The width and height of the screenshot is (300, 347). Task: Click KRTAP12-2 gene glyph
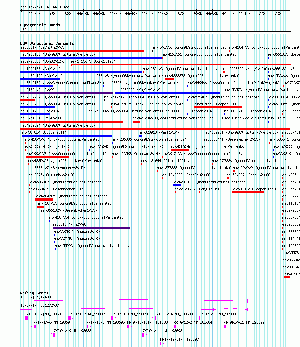174,326
